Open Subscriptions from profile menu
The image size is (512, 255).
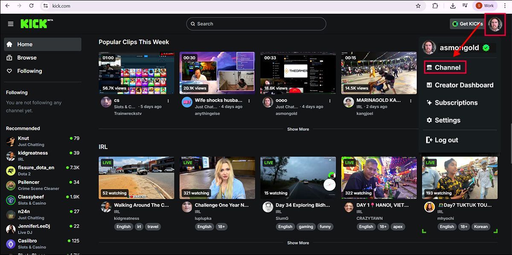pyautogui.click(x=451, y=103)
